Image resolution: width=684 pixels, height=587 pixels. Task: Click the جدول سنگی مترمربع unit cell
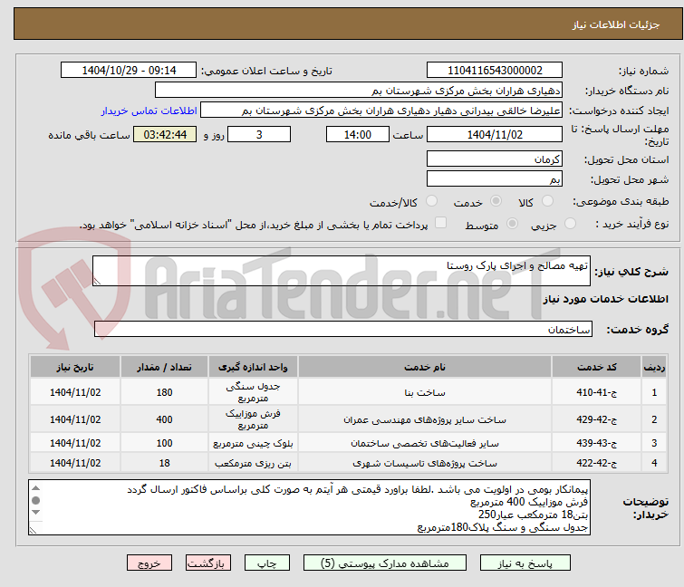pos(253,392)
